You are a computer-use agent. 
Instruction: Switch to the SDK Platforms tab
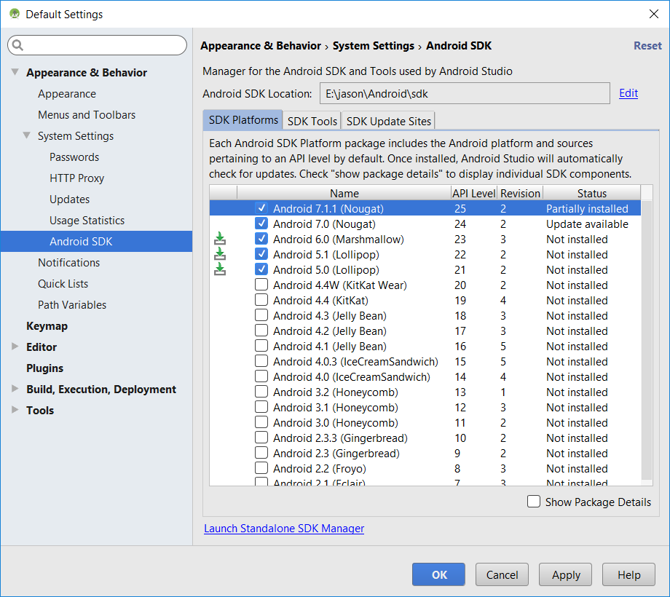click(x=243, y=120)
